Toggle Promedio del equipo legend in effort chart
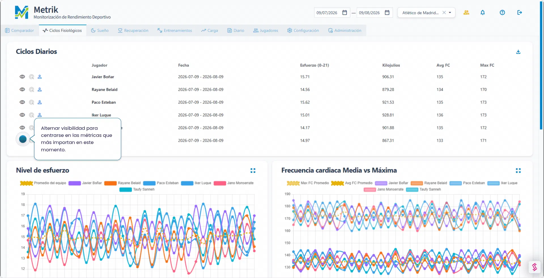The width and height of the screenshot is (544, 278). pyautogui.click(x=43, y=183)
